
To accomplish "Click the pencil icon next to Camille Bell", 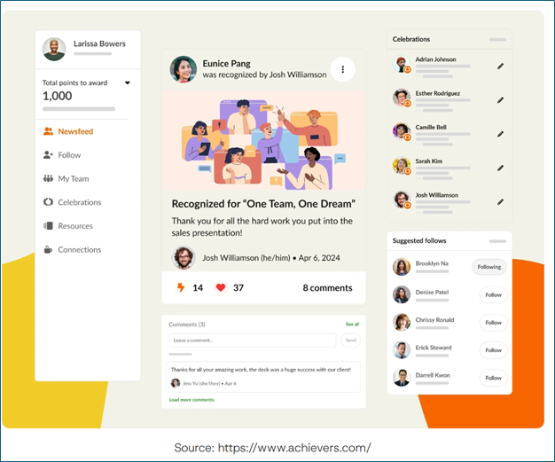I will pyautogui.click(x=500, y=134).
